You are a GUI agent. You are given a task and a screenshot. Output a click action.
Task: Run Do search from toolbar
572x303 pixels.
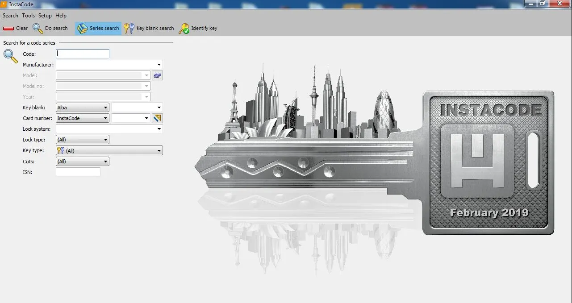pos(50,28)
